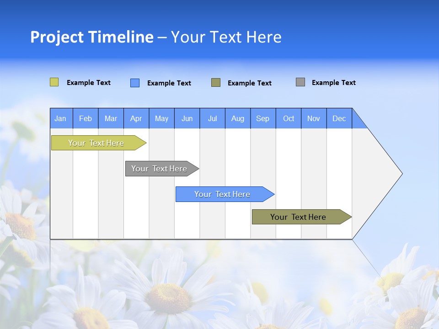Click the Sep month header cell
The width and height of the screenshot is (439, 329).
(x=263, y=118)
